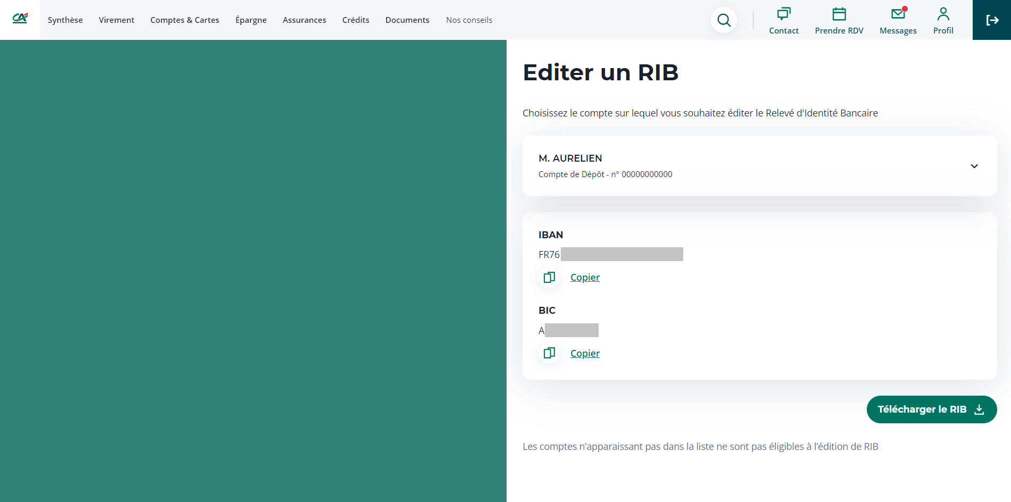
Task: Open the Profil user icon
Action: [943, 14]
